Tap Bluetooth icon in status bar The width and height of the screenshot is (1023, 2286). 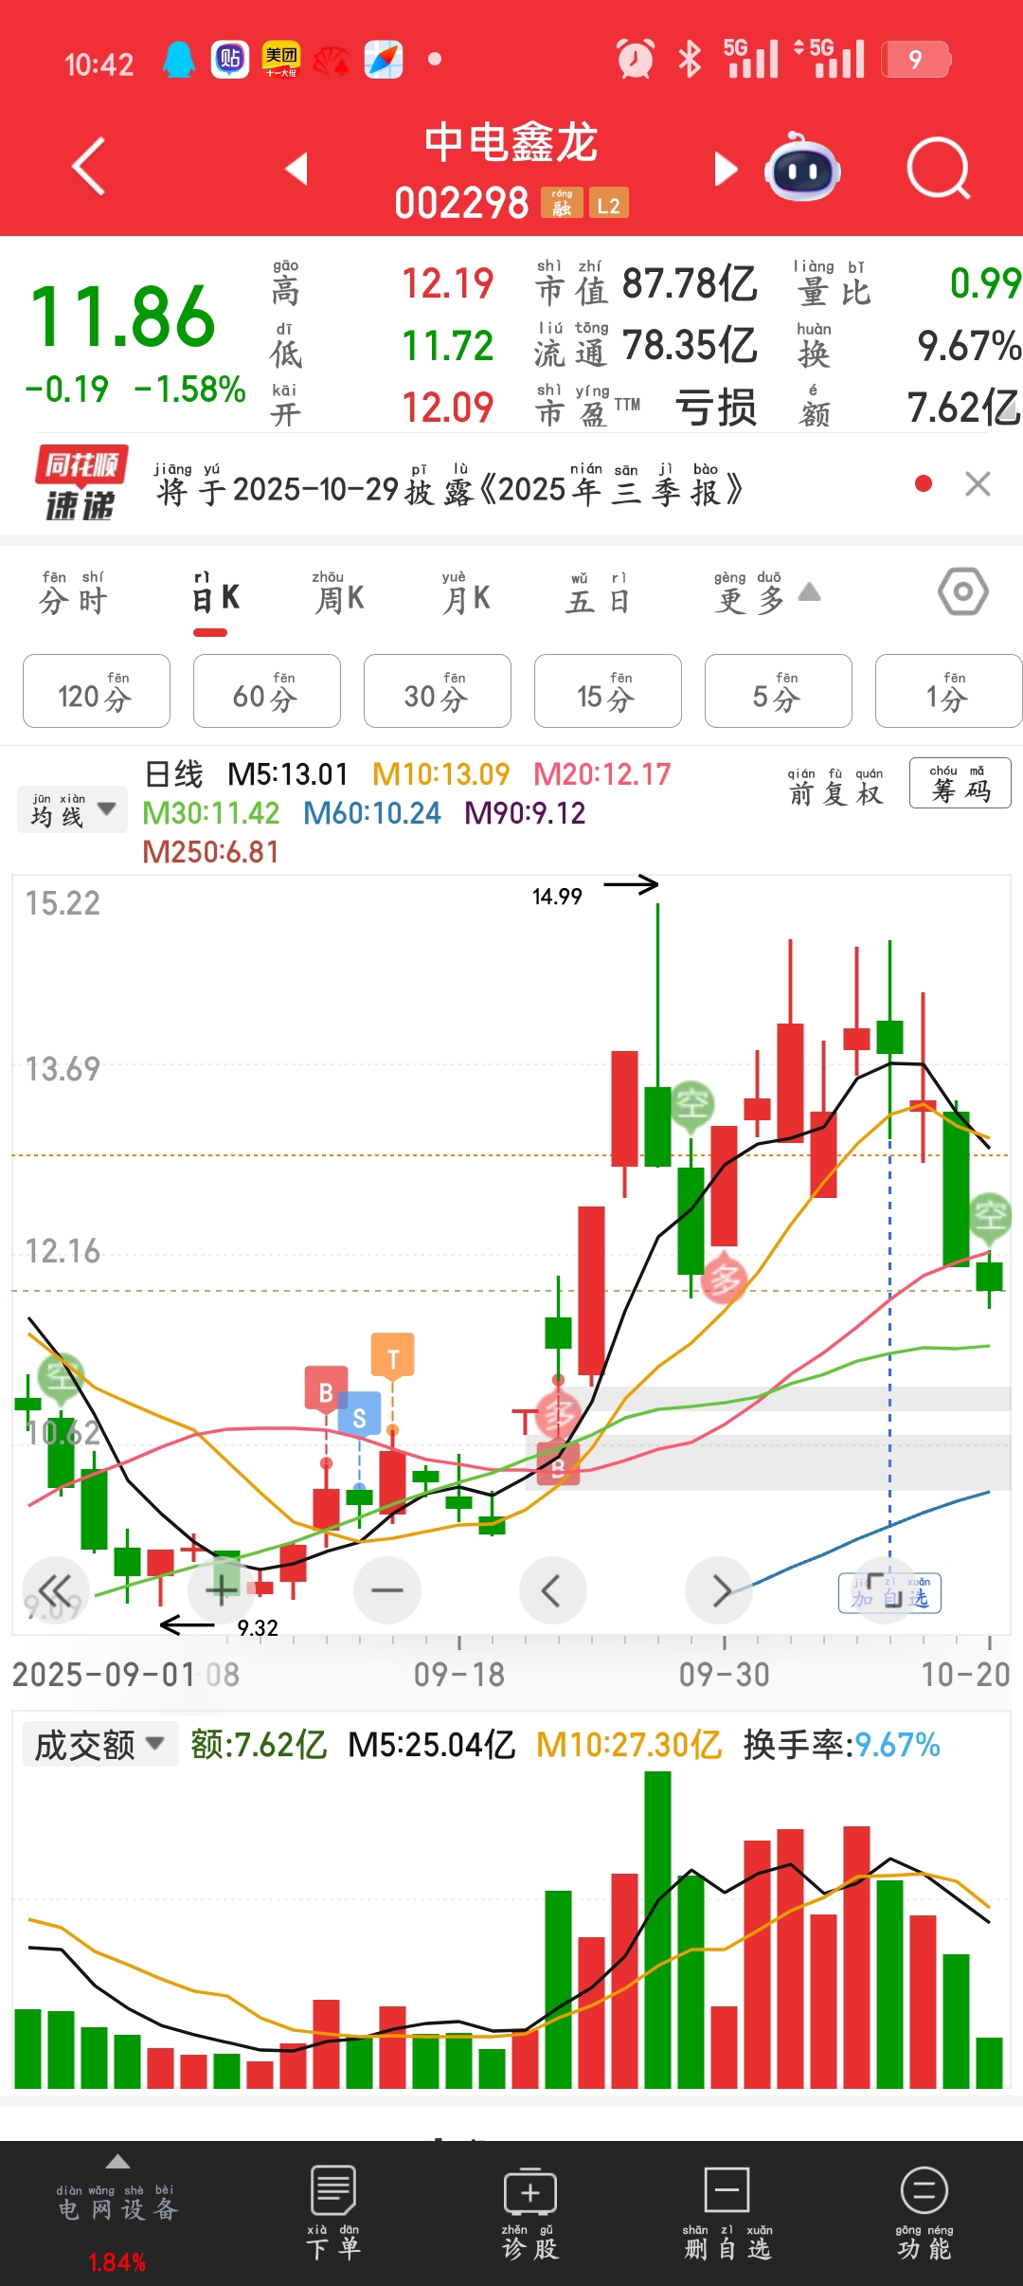click(690, 59)
